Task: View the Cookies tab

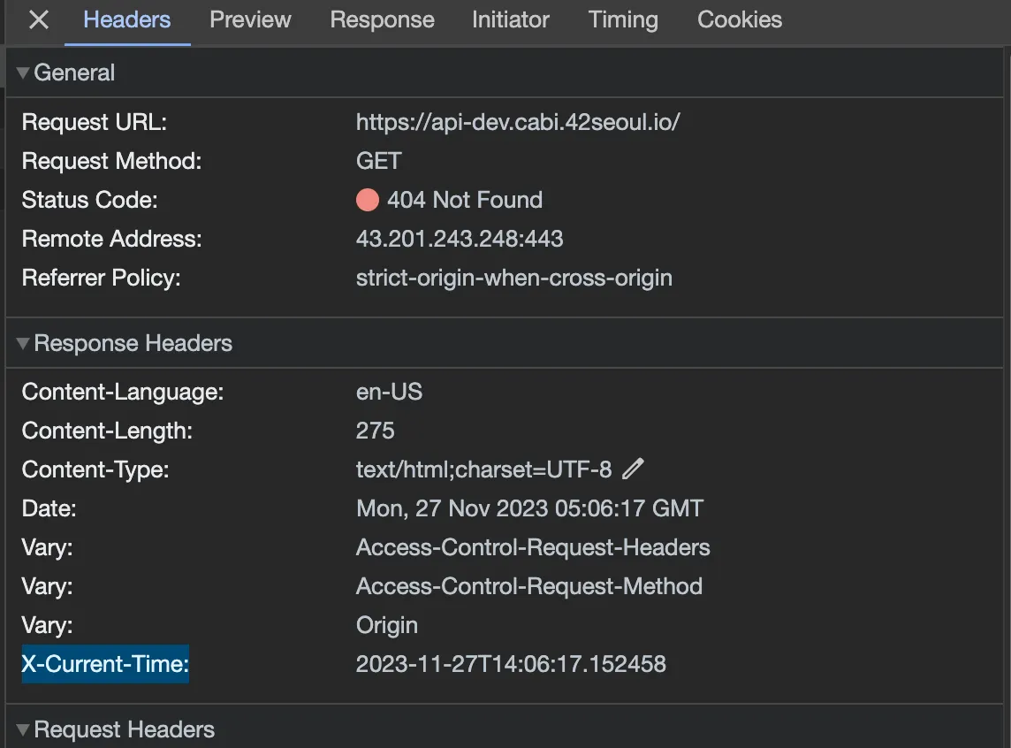Action: pos(740,20)
